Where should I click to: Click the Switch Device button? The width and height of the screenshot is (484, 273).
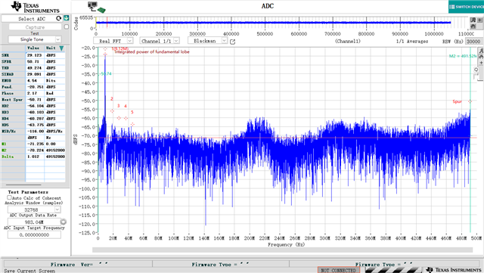pos(466,7)
